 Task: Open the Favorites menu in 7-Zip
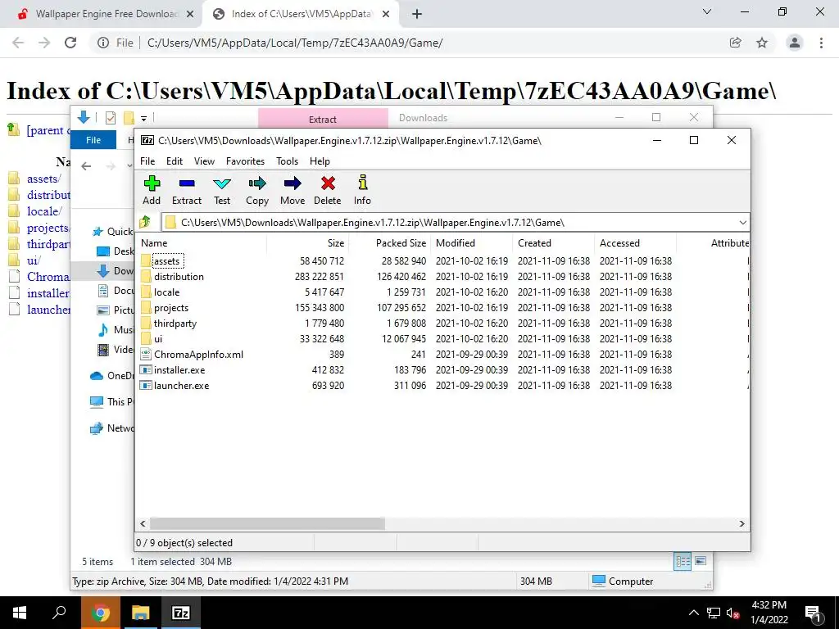245,161
